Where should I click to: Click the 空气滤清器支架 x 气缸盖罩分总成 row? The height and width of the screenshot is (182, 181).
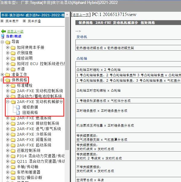(x=128, y=137)
